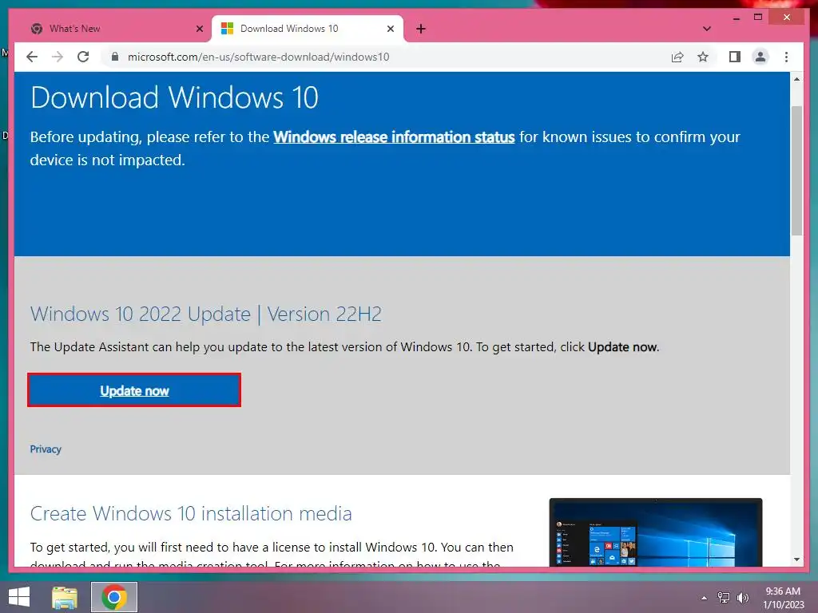818x613 pixels.
Task: Show hidden system tray icons
Action: click(704, 598)
